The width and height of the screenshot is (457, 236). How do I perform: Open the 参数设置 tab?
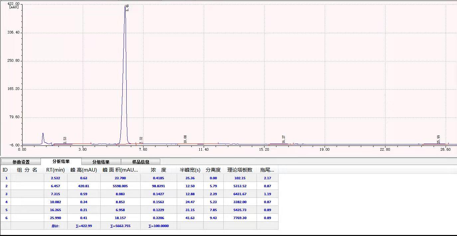tap(21, 162)
